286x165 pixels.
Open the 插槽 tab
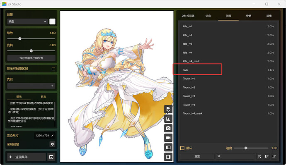coord(269,16)
